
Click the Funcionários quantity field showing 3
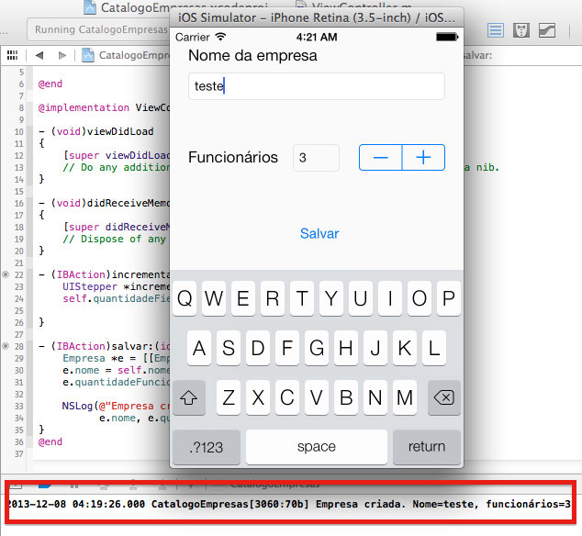pos(316,158)
